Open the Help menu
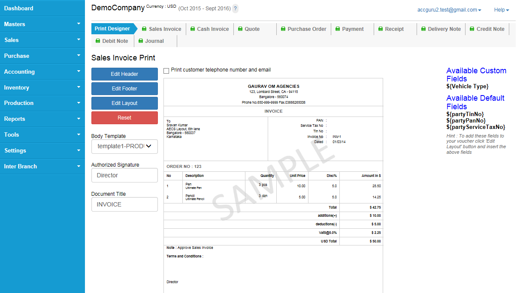 tap(501, 10)
